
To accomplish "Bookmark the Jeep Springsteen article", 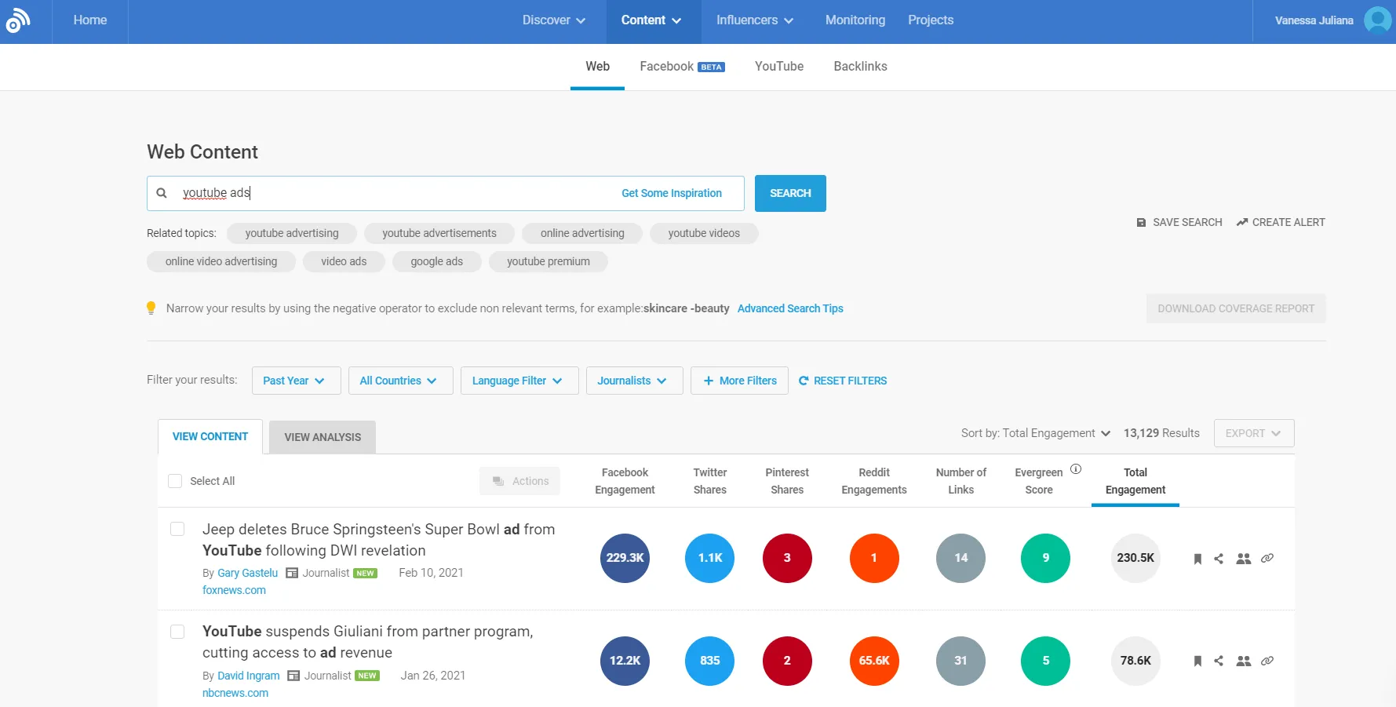I will coord(1197,559).
